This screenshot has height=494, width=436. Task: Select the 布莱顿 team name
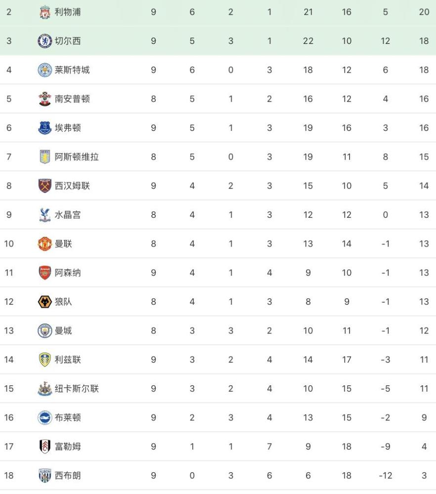tap(68, 417)
